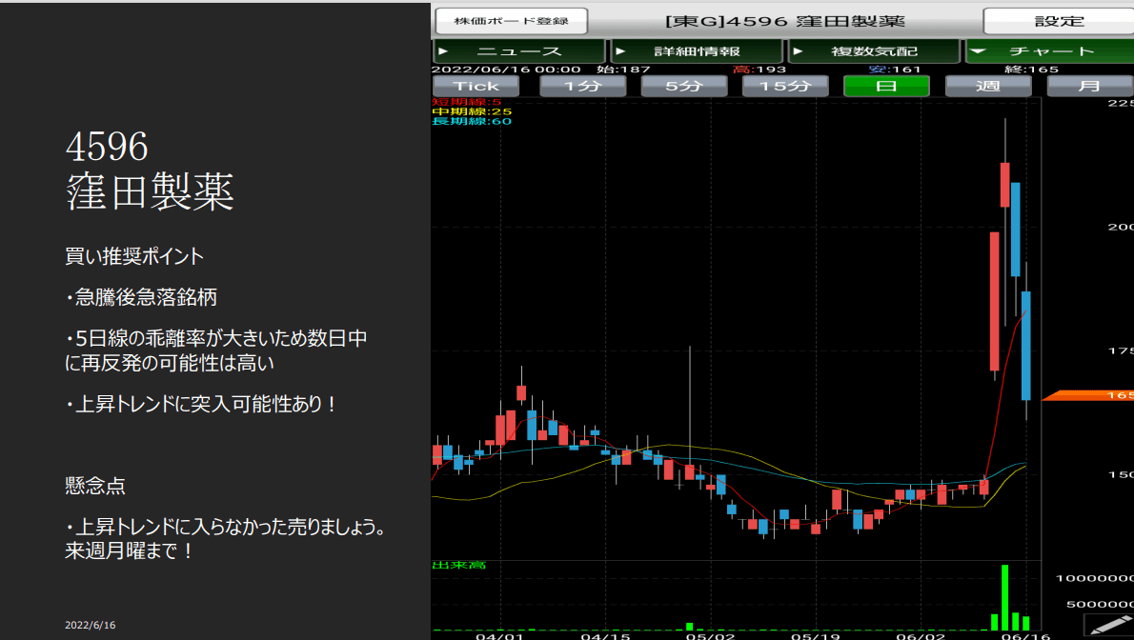Select the 5分 interval tab

pos(684,86)
